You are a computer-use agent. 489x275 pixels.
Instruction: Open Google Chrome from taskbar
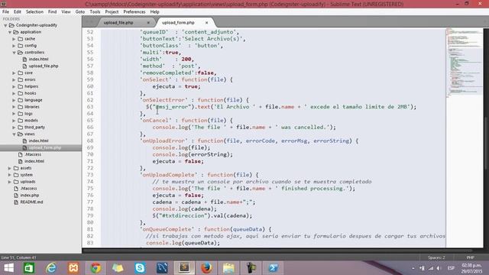(96, 268)
